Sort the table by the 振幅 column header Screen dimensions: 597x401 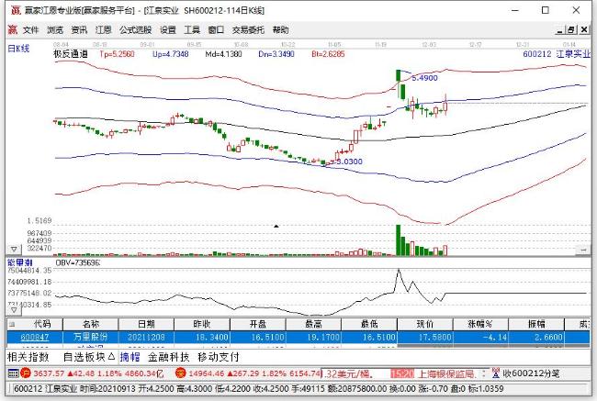(x=536, y=324)
